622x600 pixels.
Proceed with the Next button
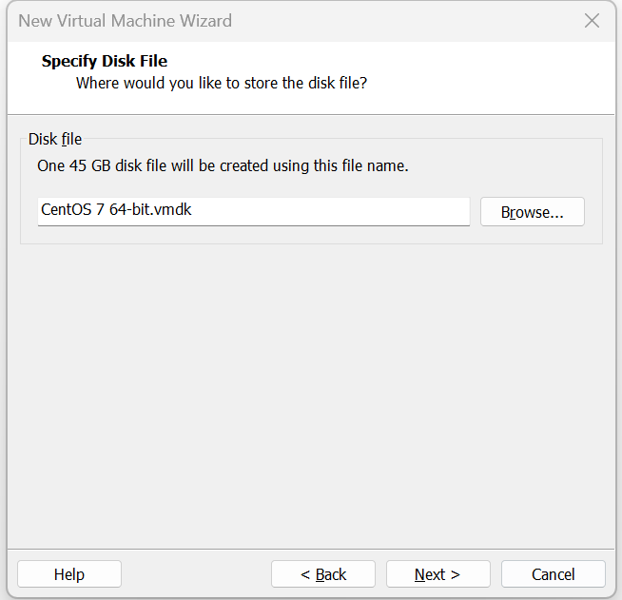tap(437, 574)
